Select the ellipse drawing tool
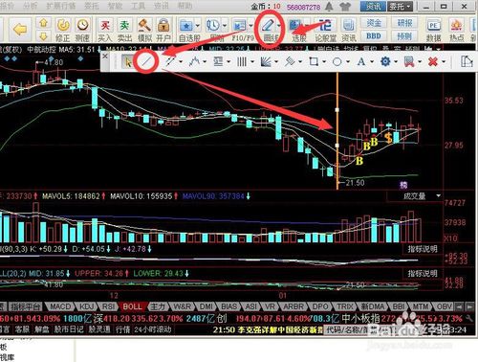 [x=337, y=61]
